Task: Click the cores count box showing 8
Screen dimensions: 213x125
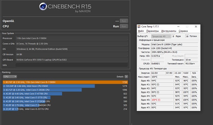Action: (173, 36)
